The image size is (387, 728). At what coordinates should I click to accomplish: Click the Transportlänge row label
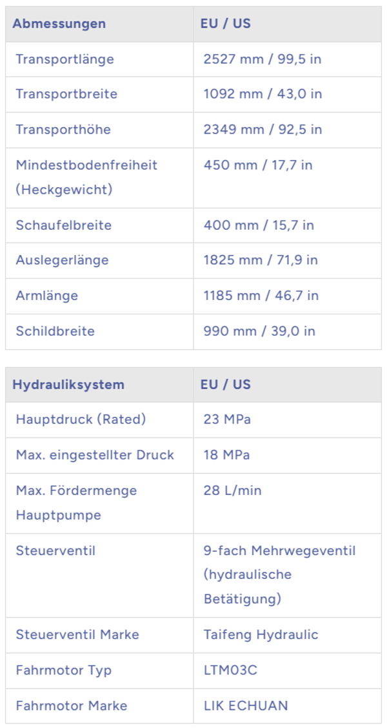click(64, 59)
